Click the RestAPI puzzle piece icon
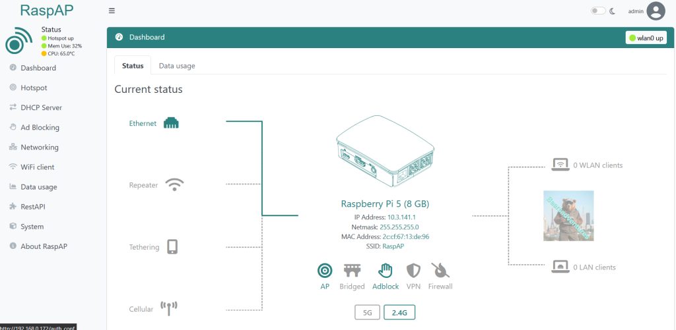Viewport: 676px width, 330px height. coord(13,206)
